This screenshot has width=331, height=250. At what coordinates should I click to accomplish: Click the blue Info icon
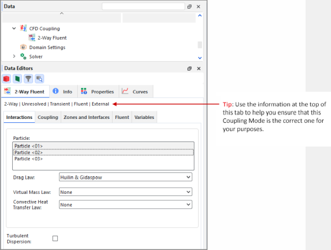pos(56,91)
